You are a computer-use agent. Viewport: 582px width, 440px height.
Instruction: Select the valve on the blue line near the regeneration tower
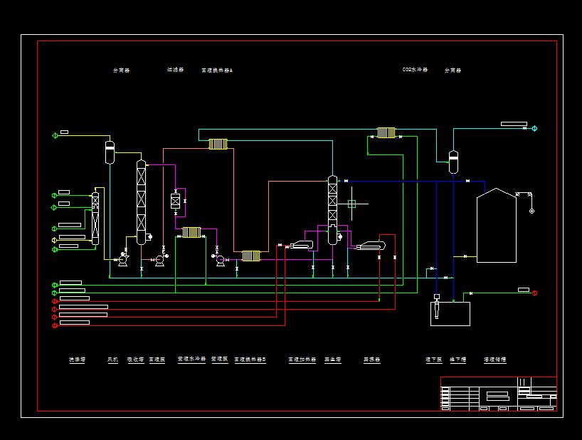[x=346, y=181]
